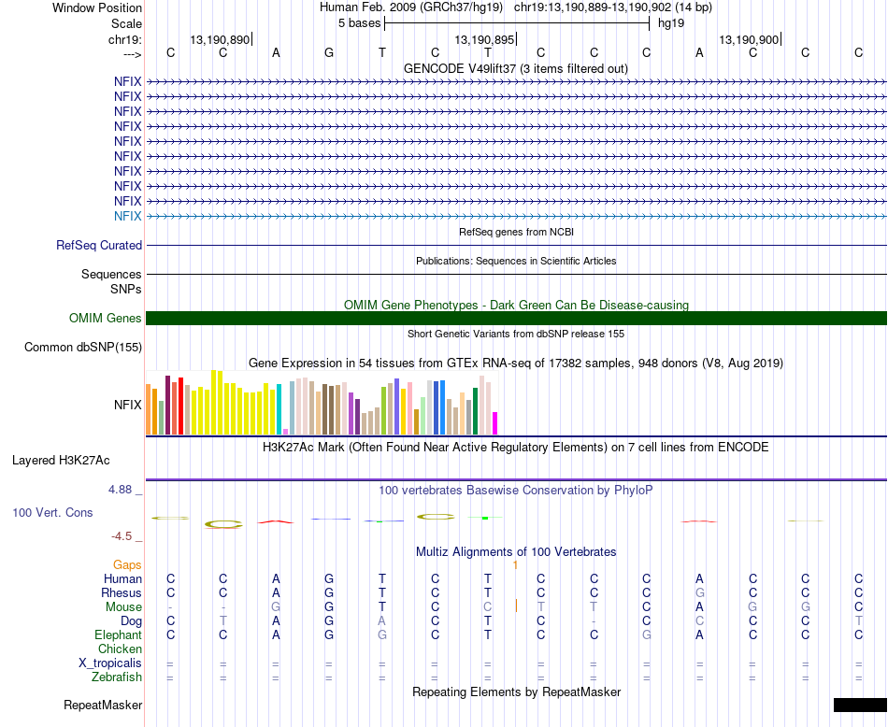
Task: Open the OMIM Gene Phenotypes track title
Action: point(516,306)
